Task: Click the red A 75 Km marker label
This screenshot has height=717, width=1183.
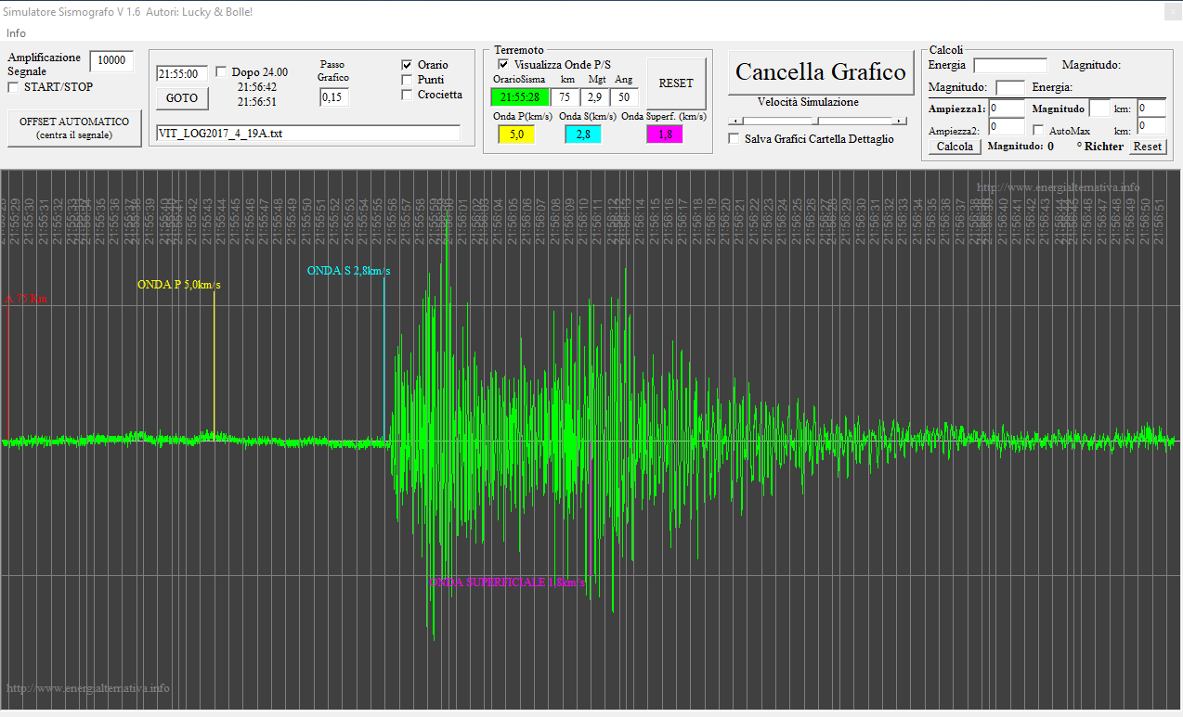Action: [27, 299]
